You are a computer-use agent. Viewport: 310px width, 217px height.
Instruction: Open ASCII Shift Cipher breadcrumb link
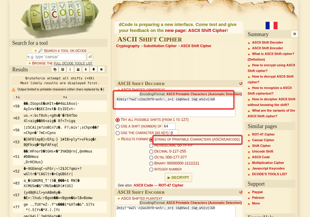[x=196, y=46]
